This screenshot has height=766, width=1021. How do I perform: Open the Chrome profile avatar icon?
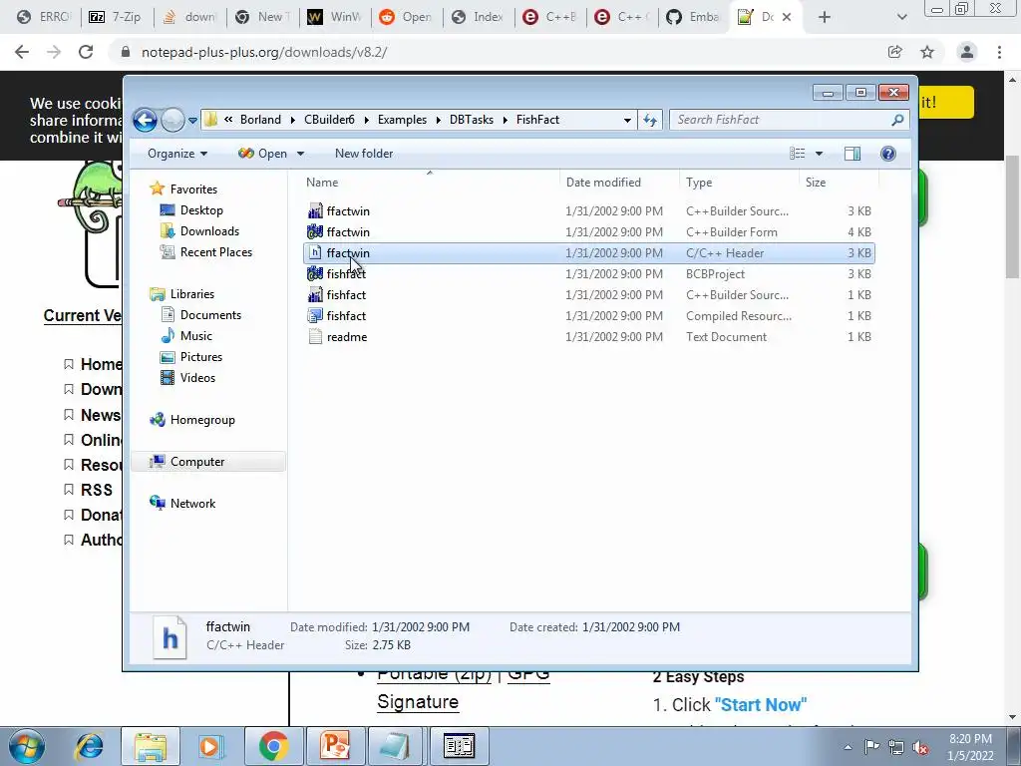(967, 52)
